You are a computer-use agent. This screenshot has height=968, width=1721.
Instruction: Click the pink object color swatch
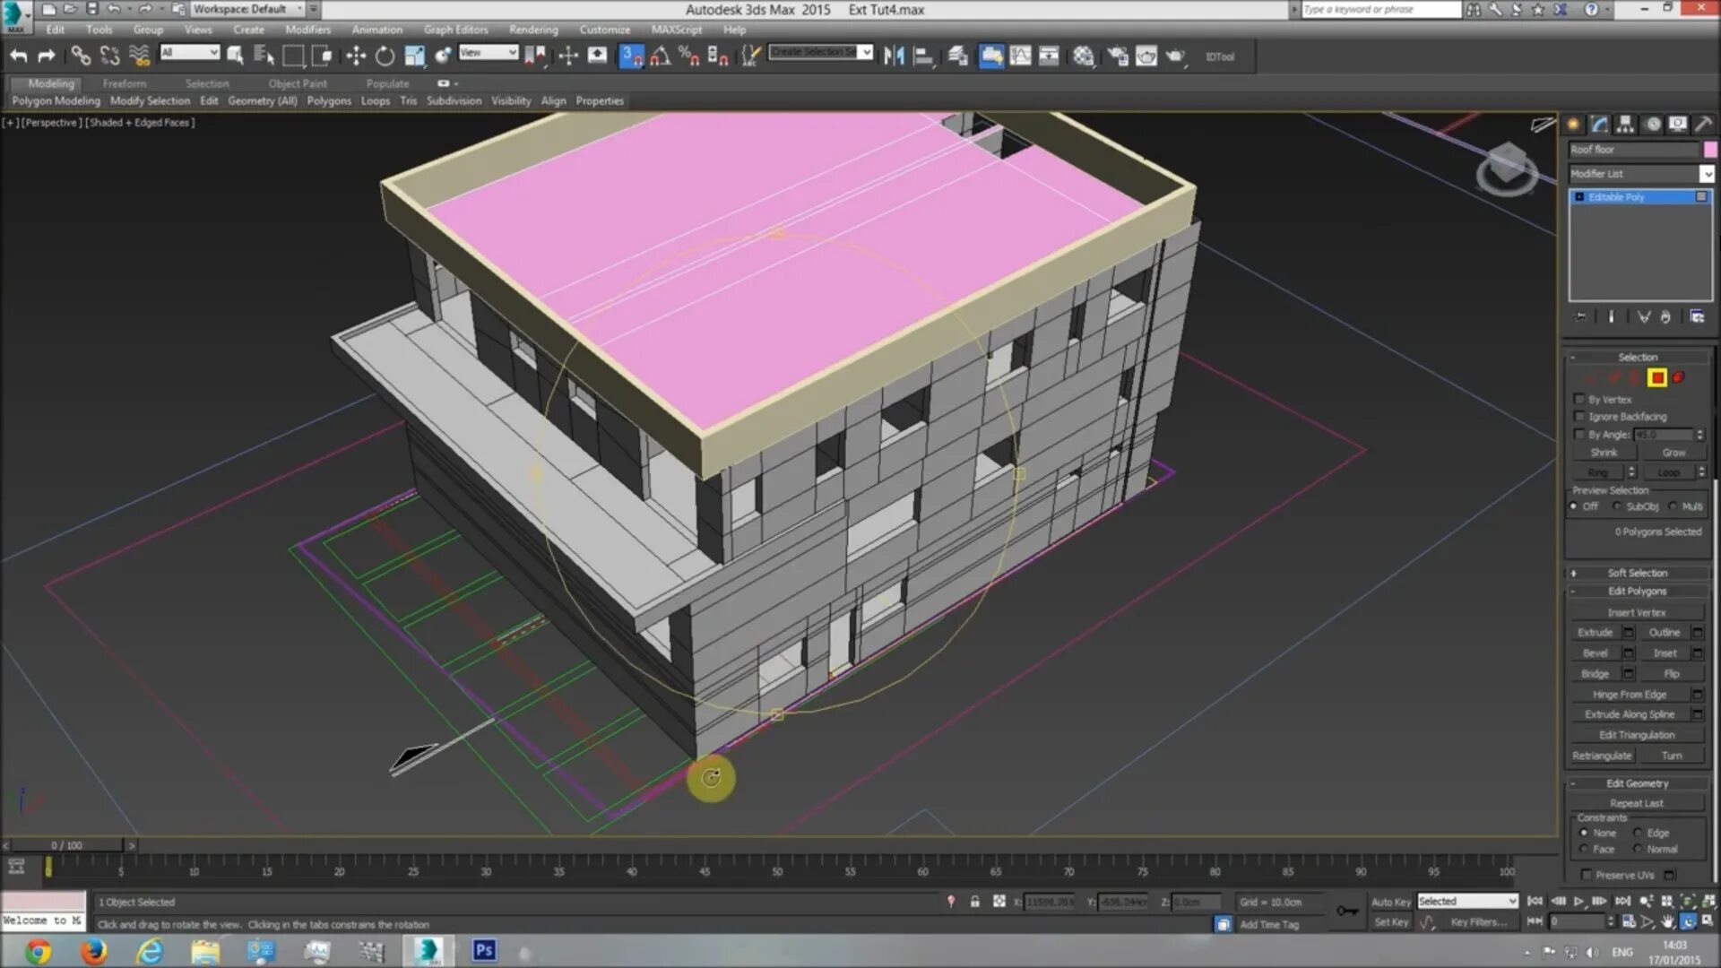(1710, 150)
